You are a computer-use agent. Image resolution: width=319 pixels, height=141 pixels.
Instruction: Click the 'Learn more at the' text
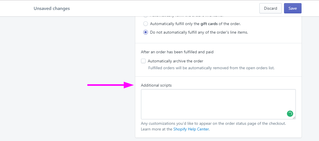click(157, 129)
